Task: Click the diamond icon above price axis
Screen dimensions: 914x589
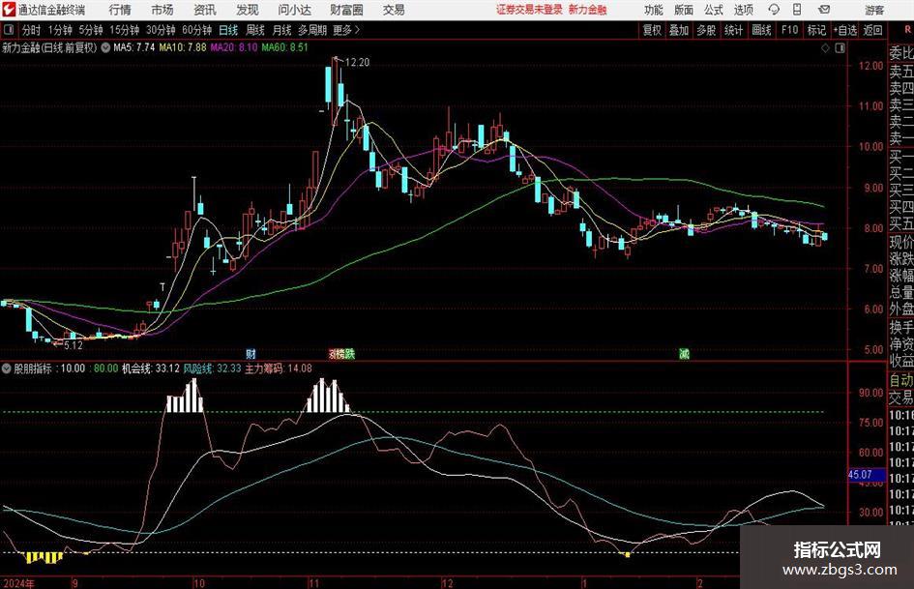Action: pyautogui.click(x=825, y=48)
